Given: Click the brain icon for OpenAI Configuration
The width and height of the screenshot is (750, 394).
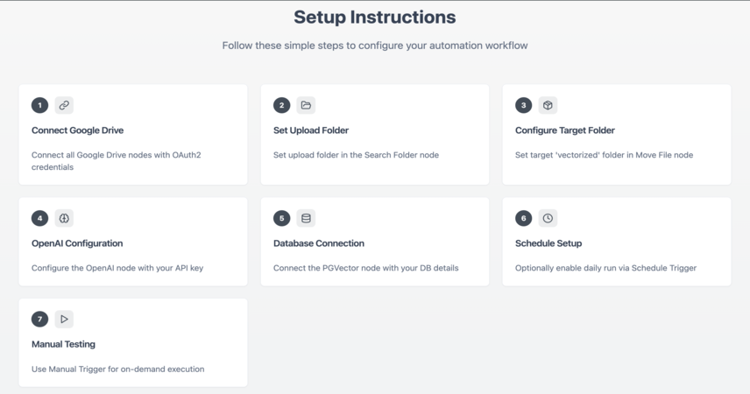Looking at the screenshot, I should (x=64, y=218).
